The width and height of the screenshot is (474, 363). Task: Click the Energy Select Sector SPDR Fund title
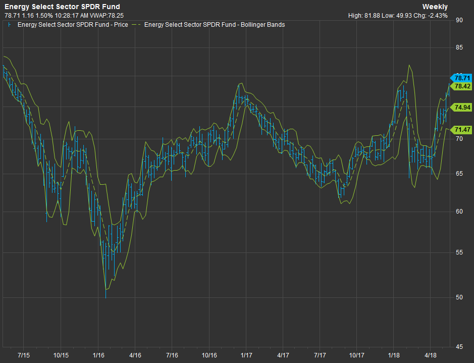tap(62, 7)
